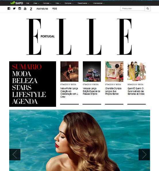
Task: Expand the Classificados dropdown menu
Action: 83,3
